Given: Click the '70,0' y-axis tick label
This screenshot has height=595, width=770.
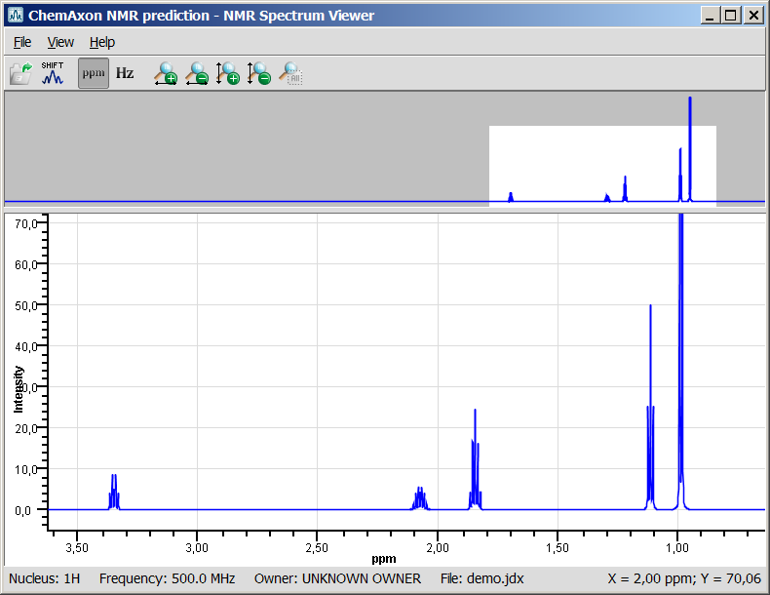Looking at the screenshot, I should [x=26, y=223].
